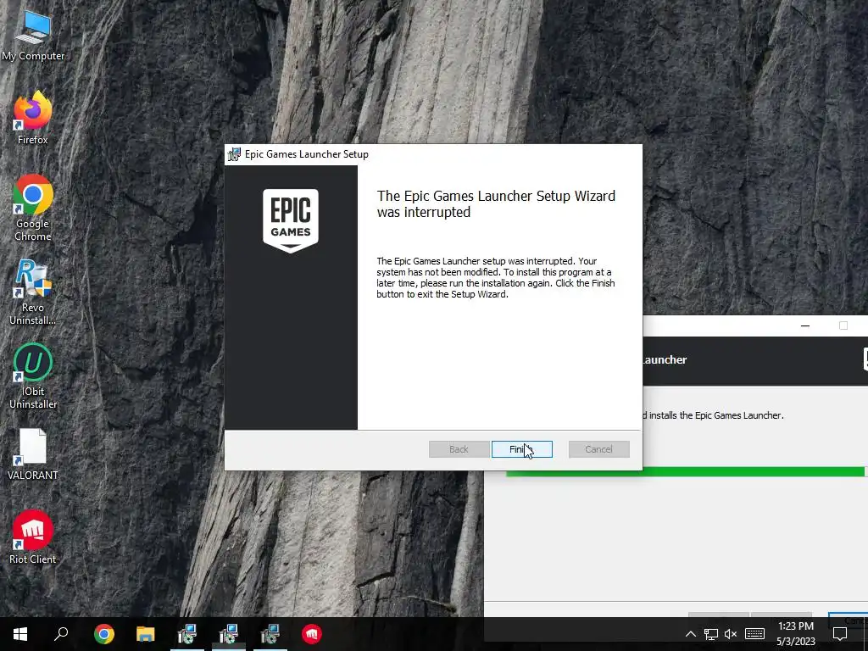The height and width of the screenshot is (651, 868).
Task: Maximize the background launcher installer window
Action: tap(843, 325)
